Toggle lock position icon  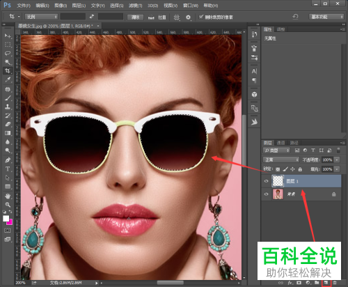(293, 169)
